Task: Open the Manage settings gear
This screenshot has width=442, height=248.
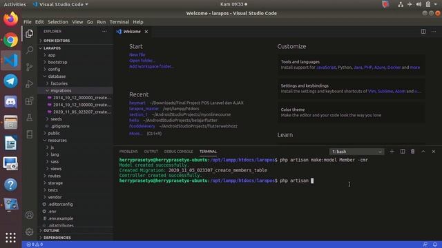Action: pos(29,231)
